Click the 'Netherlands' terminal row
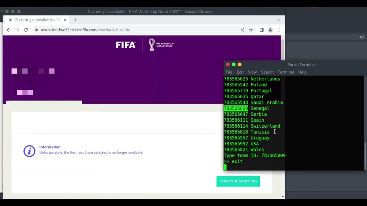The height and width of the screenshot is (206, 367). coord(252,79)
